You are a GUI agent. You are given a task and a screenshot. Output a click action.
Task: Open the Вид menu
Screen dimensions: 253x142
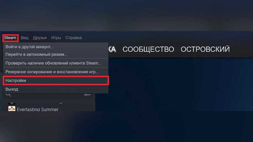[x=25, y=38]
